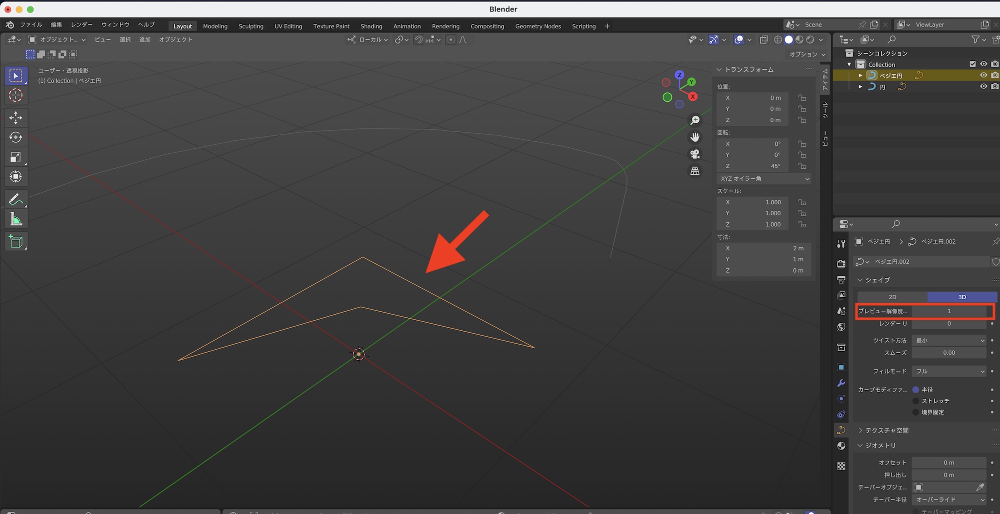Open the curve object data properties tab
Screen dimensions: 1000x514
[841, 430]
